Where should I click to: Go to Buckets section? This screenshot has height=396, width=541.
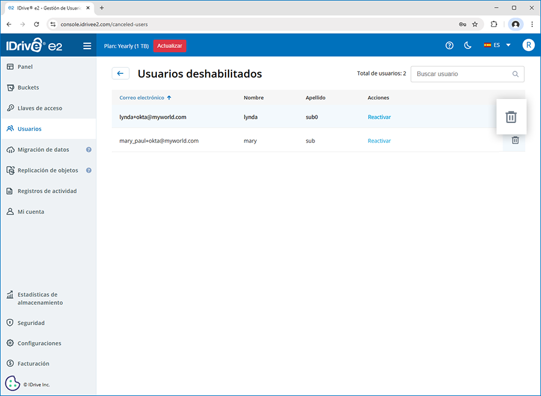(28, 88)
